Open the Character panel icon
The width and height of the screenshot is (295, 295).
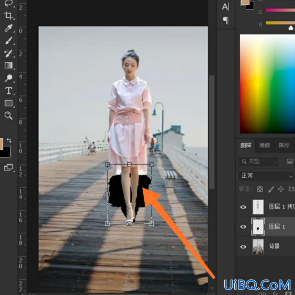tap(226, 7)
